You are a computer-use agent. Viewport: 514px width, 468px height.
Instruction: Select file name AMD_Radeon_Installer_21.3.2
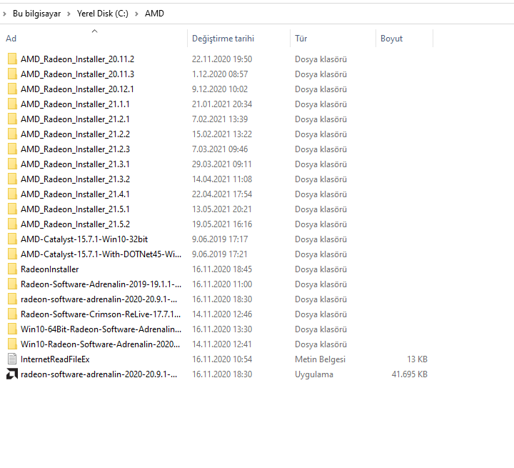[76, 179]
